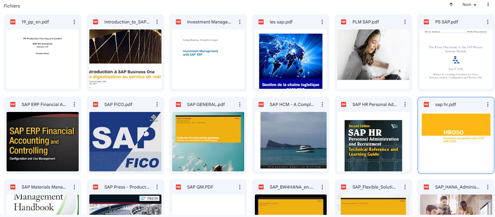Reverse sort direction with the up arrow
The image size is (495, 217).
[x=451, y=4]
